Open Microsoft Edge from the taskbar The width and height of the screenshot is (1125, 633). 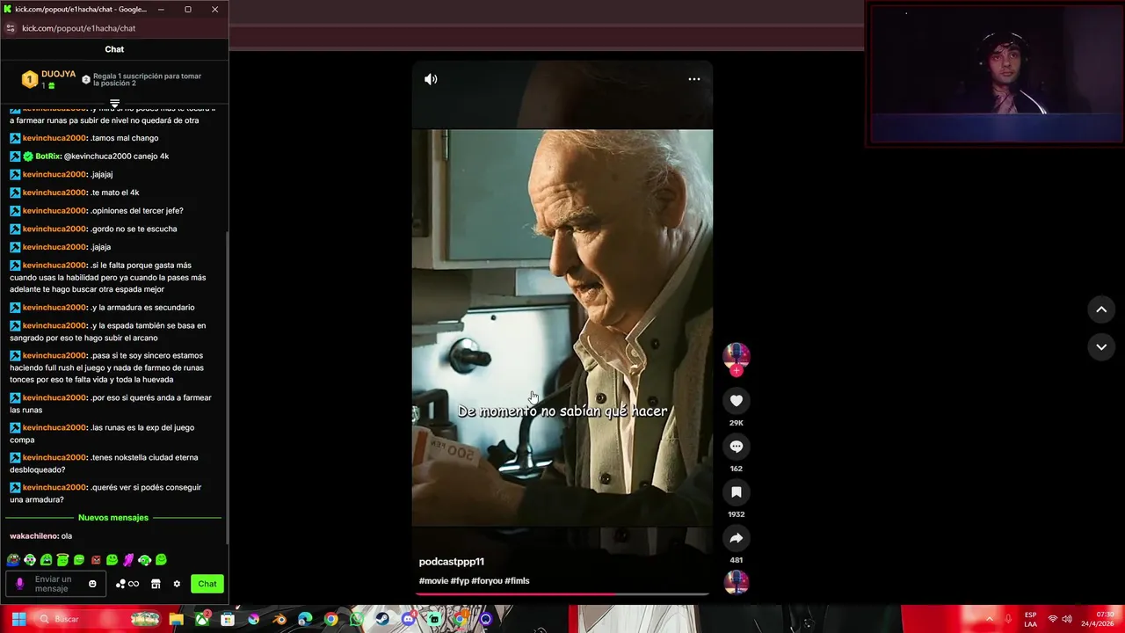coord(304,619)
